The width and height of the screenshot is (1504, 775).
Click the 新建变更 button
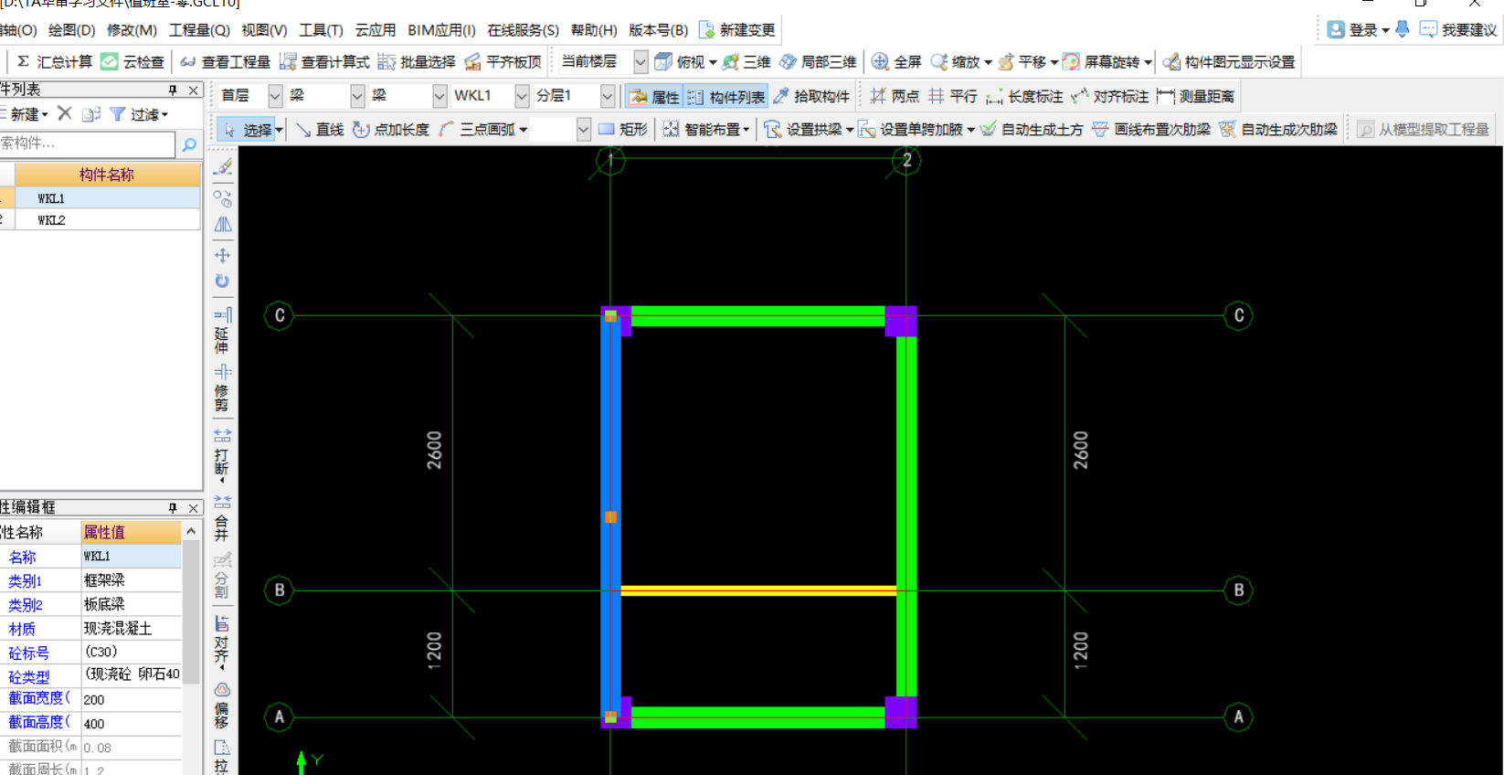[x=737, y=30]
